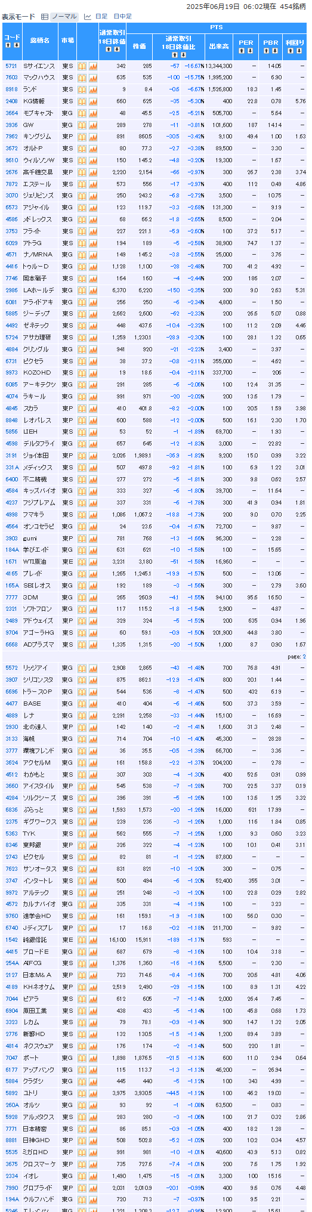This screenshot has width=312, height=1212.
Task: Open the book icon for 6668 ADプラズマ
Action: click(82, 645)
